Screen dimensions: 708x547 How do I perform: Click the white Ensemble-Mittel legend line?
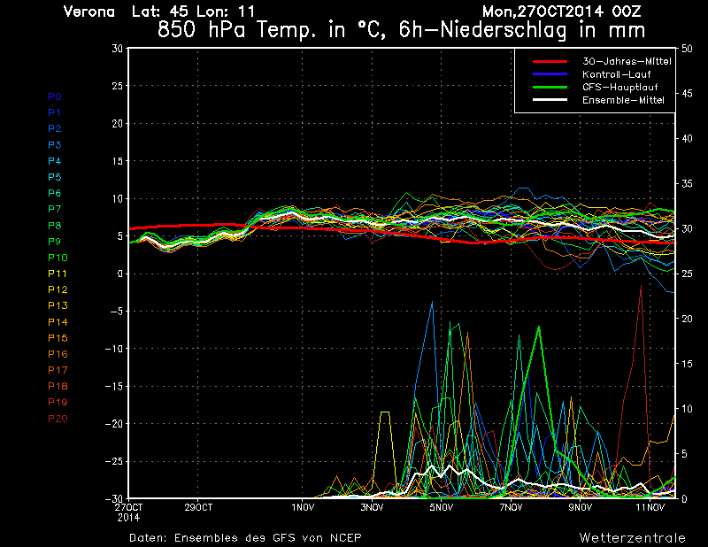549,100
